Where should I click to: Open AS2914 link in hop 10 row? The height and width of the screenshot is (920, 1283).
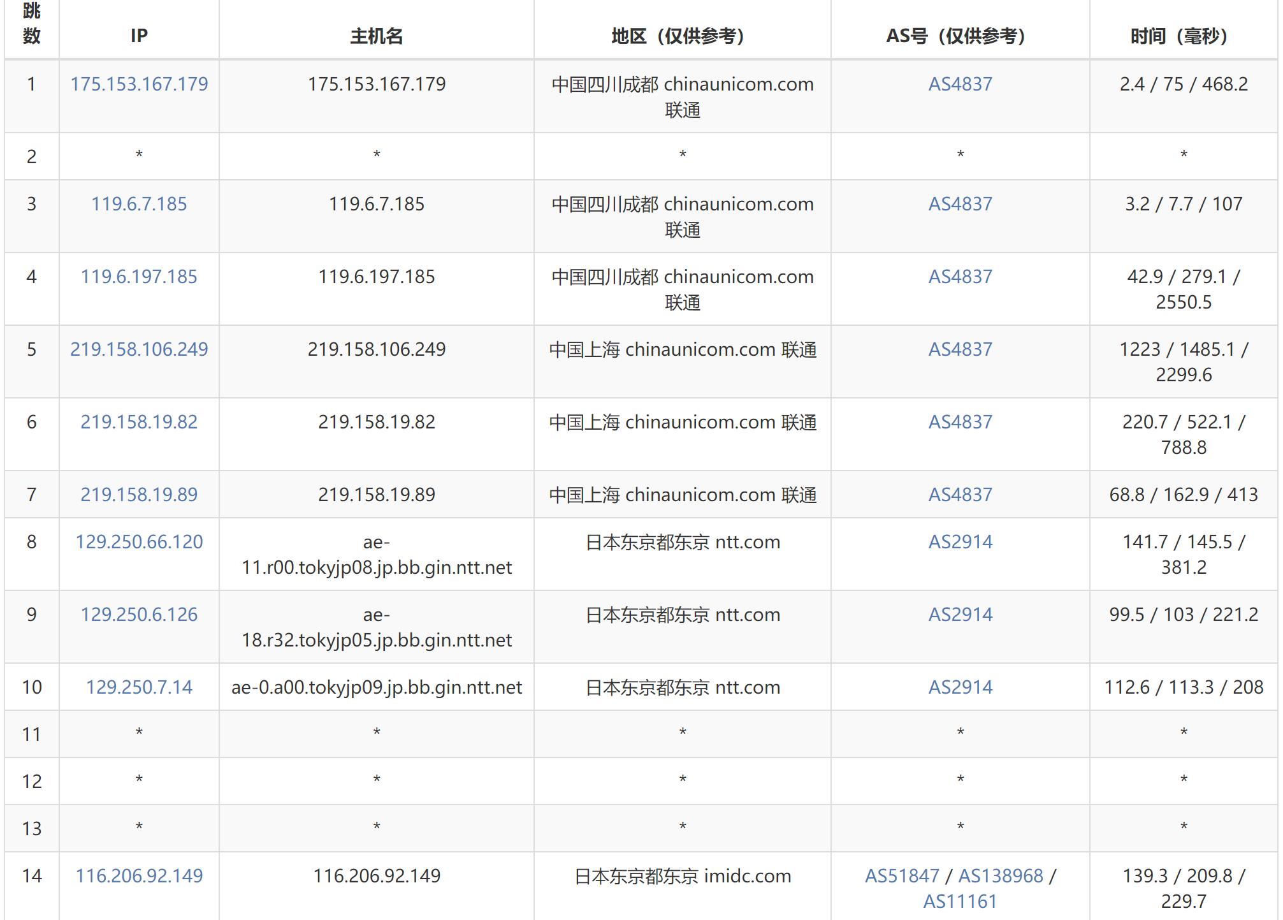pos(960,687)
